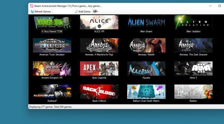Click 'Balloon Chair Death Match' label
This screenshot has height=124, width=224.
(146, 101)
